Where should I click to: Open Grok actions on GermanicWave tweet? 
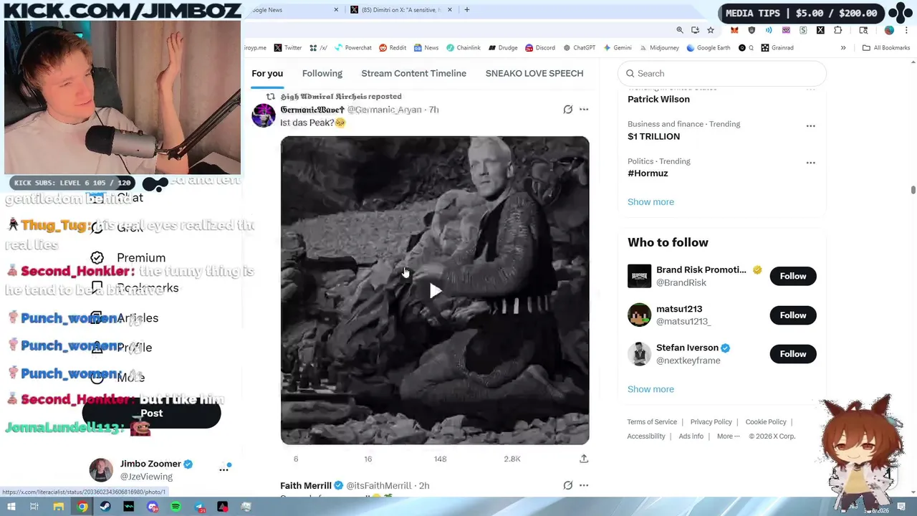tap(567, 110)
